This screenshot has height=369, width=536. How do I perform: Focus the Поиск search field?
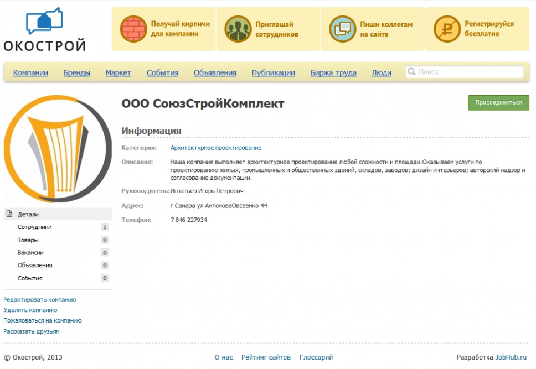pyautogui.click(x=464, y=72)
